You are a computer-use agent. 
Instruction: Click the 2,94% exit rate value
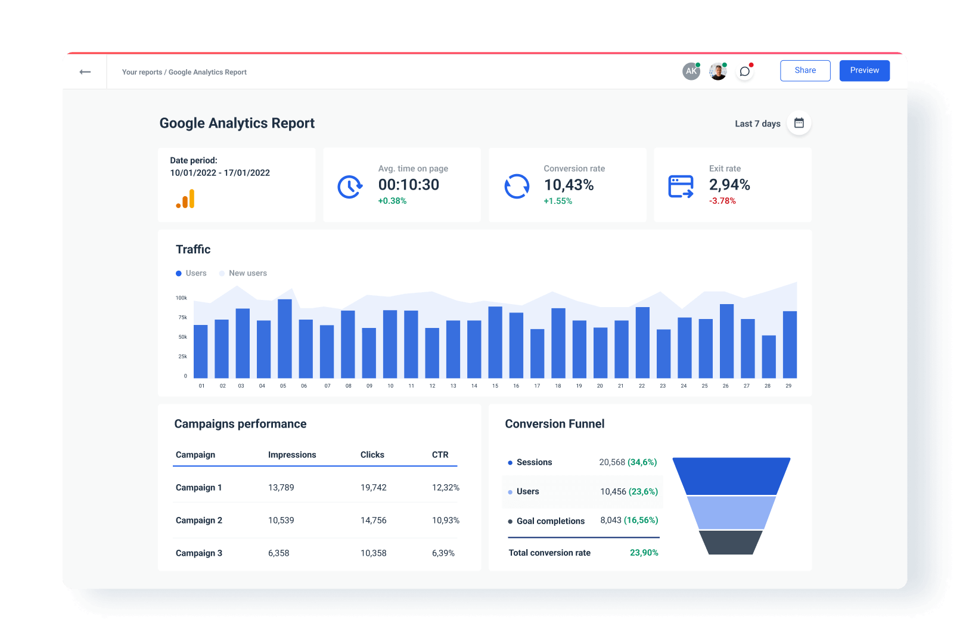point(729,185)
